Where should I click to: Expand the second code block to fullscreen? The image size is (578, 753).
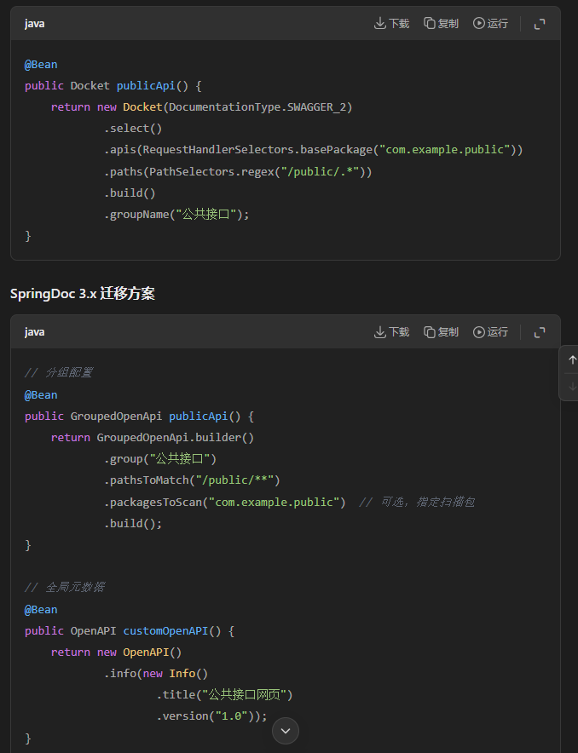tap(540, 332)
